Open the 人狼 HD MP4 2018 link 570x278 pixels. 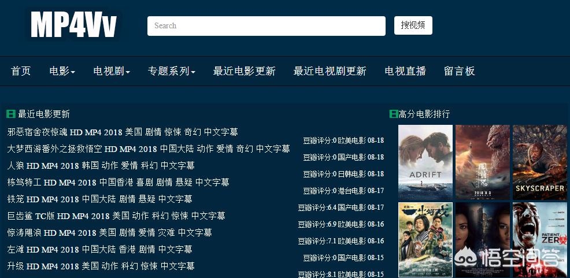(101, 165)
